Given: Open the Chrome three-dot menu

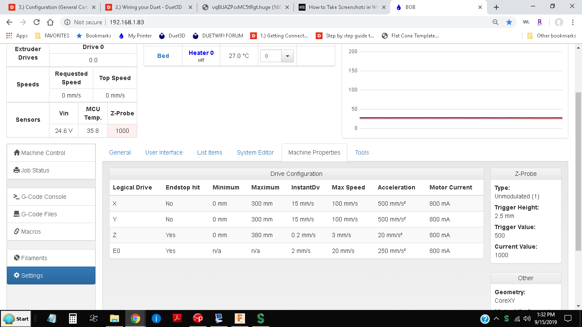Looking at the screenshot, I should 573,22.
